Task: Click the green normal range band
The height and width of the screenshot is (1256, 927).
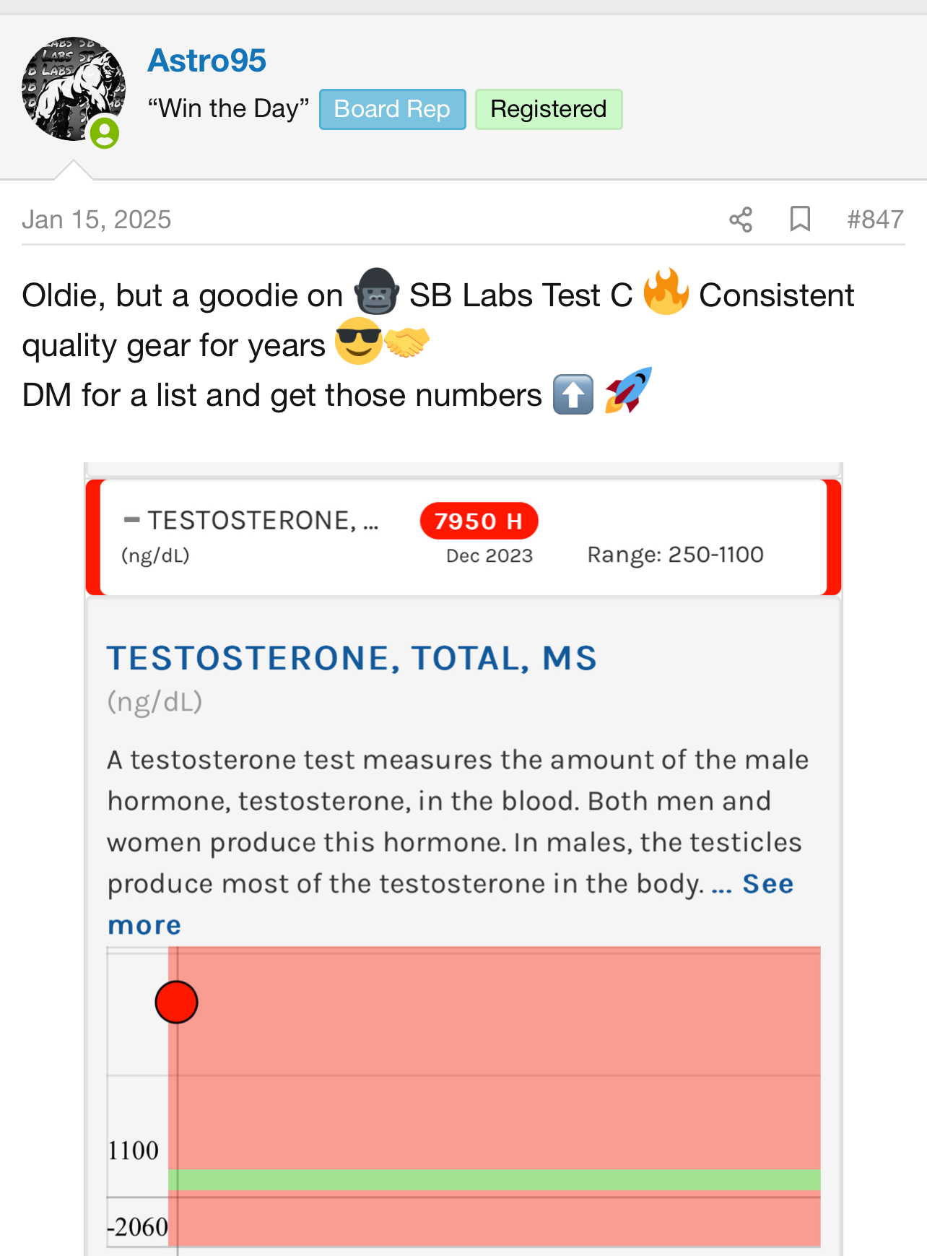Action: [494, 1179]
